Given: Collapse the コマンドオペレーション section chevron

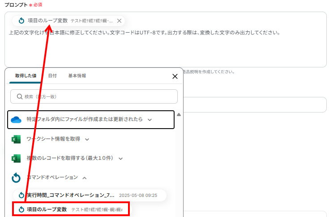Looking at the screenshot, I should [x=84, y=178].
